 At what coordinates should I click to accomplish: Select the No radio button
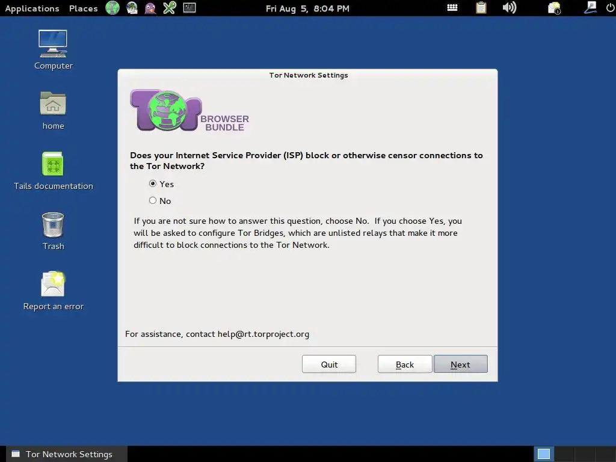point(153,200)
